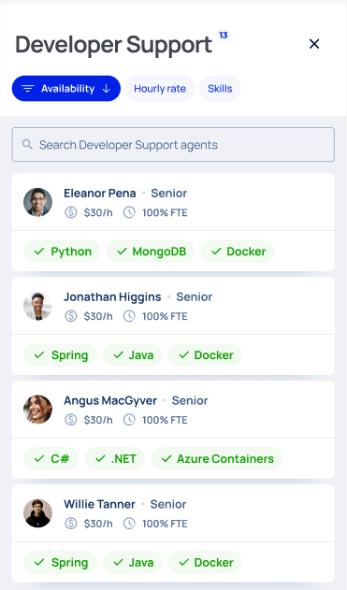Close the Developer Support panel
Image resolution: width=347 pixels, height=590 pixels.
tap(314, 44)
